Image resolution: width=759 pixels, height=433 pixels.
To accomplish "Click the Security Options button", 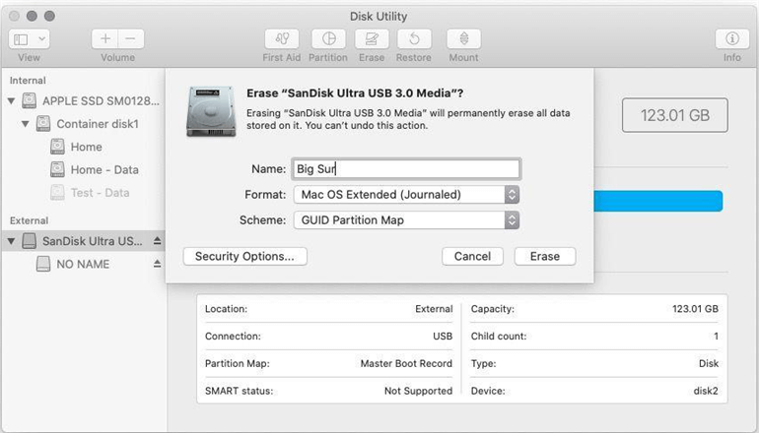I will click(244, 256).
